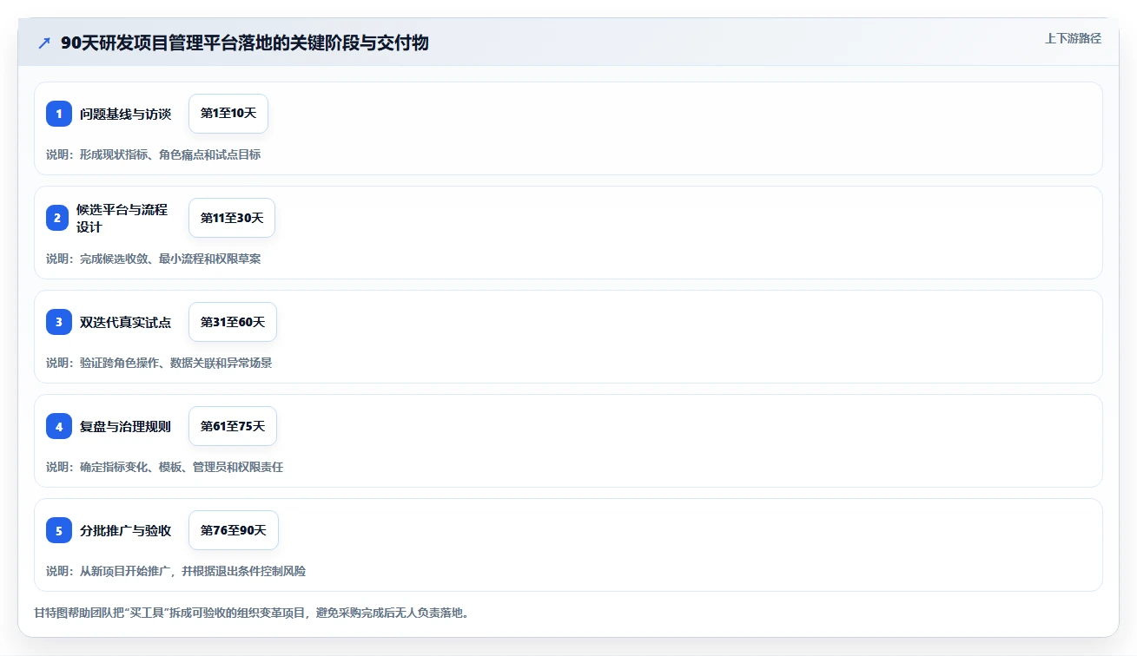Click description 从新项目开始推广，并根据退出条件控制风险

pos(193,571)
